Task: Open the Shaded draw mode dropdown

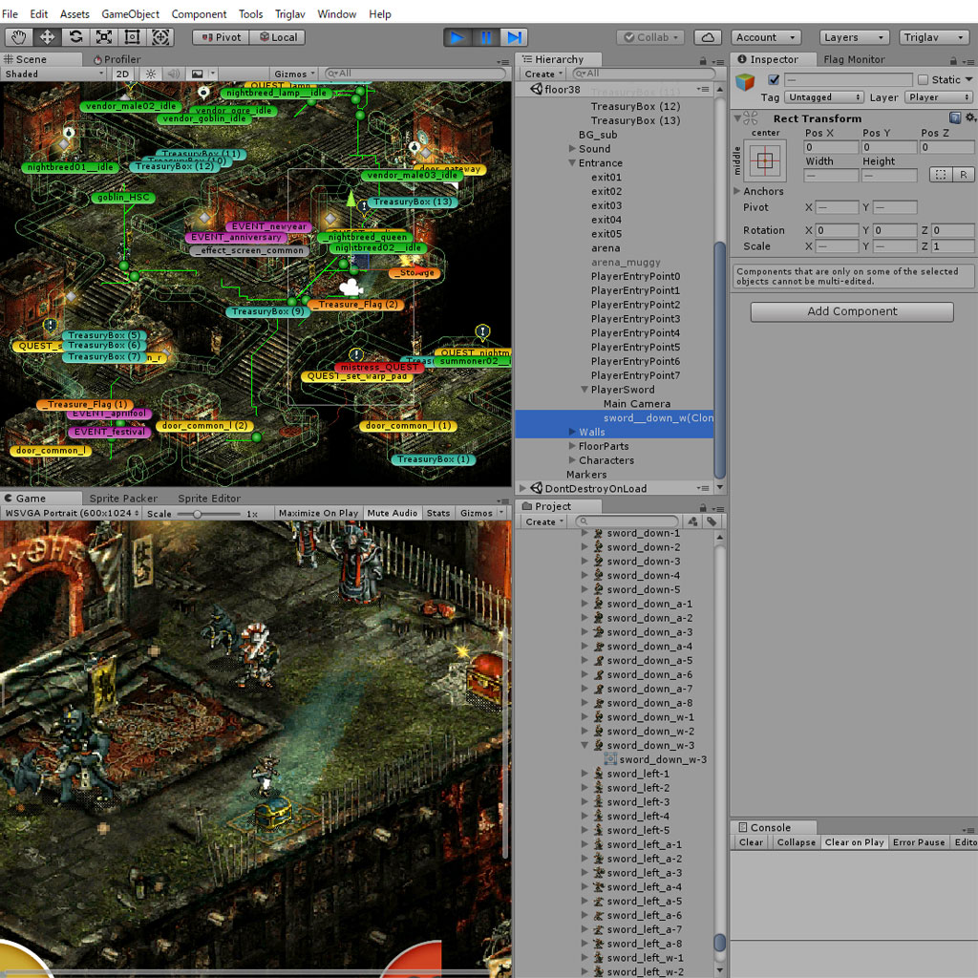Action: (53, 74)
